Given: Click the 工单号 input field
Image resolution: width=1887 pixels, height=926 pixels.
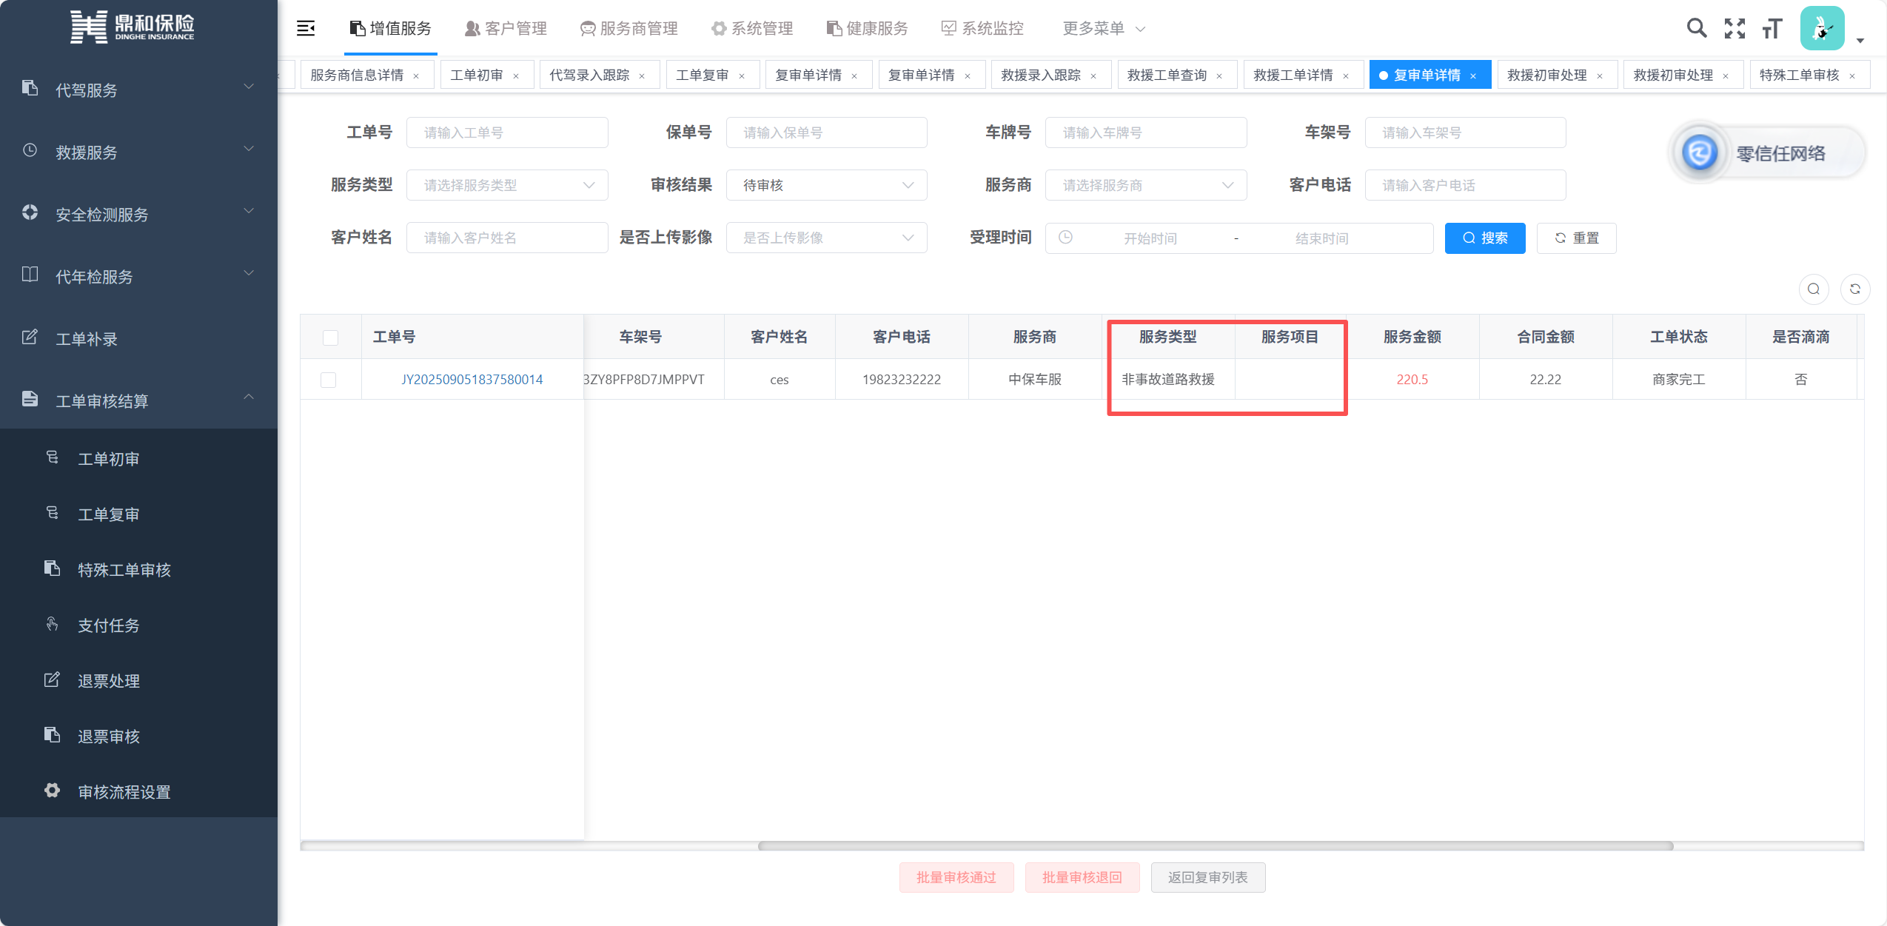Looking at the screenshot, I should 507,132.
